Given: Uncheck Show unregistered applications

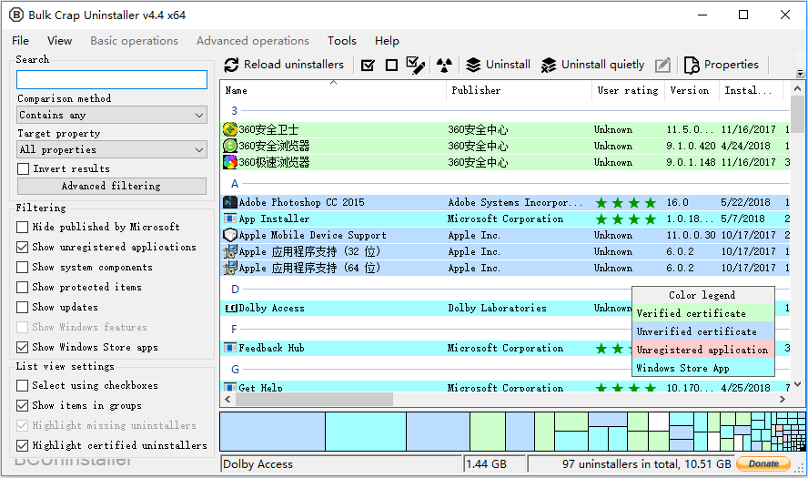Looking at the screenshot, I should pyautogui.click(x=22, y=248).
